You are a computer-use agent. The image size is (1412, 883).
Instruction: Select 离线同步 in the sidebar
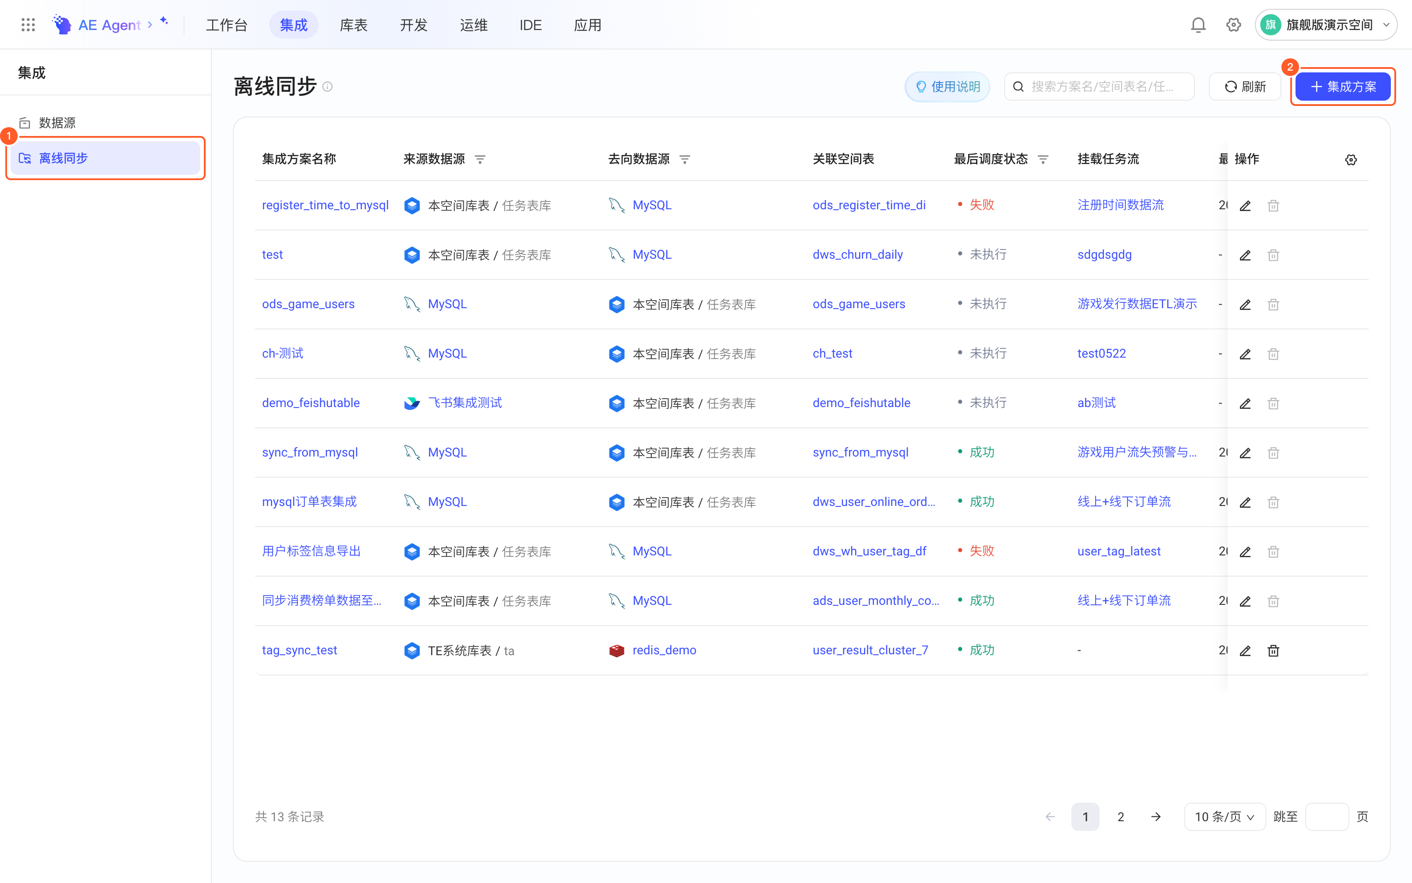coord(105,158)
